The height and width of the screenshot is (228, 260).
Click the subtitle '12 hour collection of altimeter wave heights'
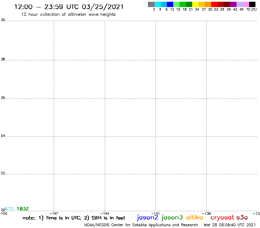(68, 14)
